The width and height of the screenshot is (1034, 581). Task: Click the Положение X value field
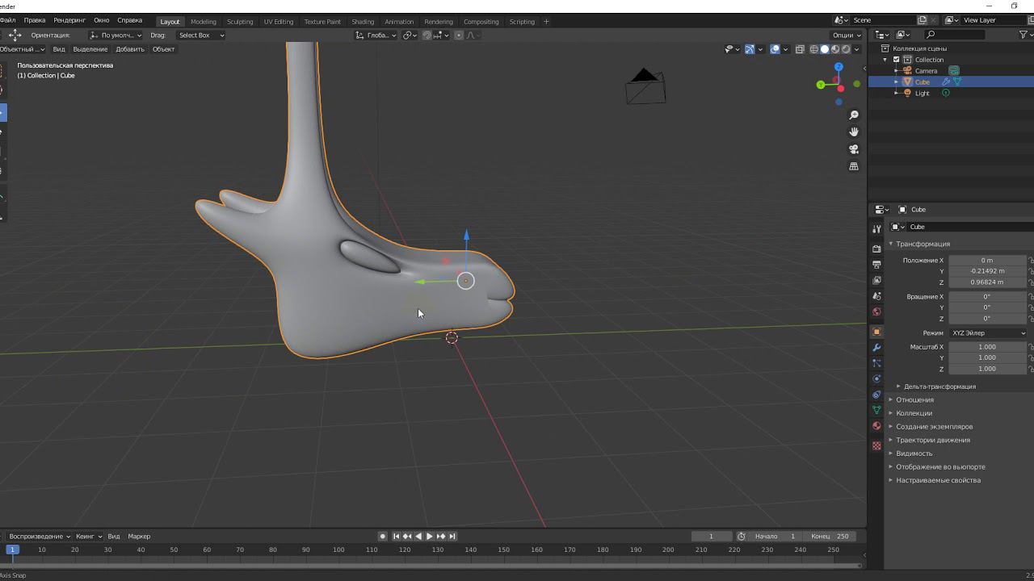coord(986,261)
